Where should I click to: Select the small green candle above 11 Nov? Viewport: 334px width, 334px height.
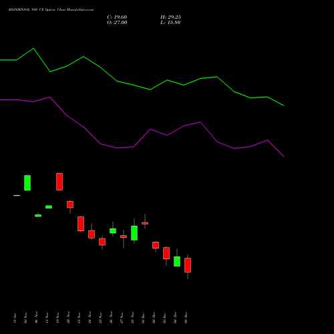point(49,207)
